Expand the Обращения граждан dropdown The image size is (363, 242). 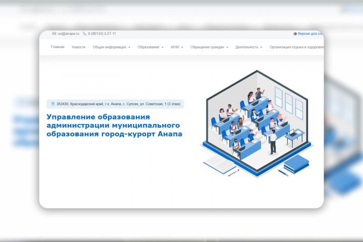tap(209, 47)
